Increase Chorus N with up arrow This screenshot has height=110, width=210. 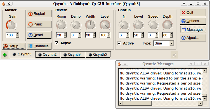[x=128, y=34]
